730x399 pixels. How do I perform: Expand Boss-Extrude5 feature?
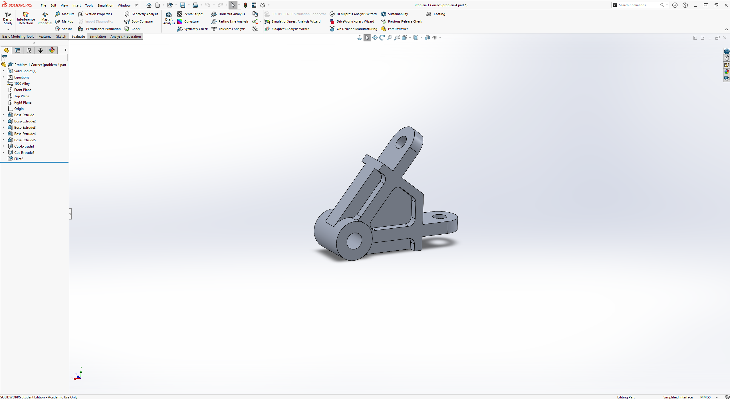pyautogui.click(x=3, y=140)
